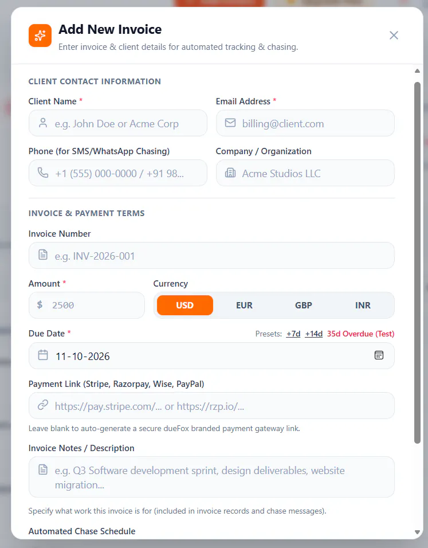The image size is (428, 548).
Task: Click the document icon in Invoice Number
Action: pyautogui.click(x=43, y=255)
